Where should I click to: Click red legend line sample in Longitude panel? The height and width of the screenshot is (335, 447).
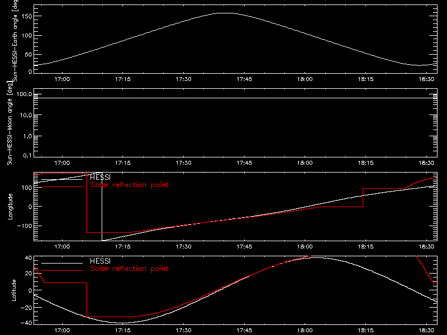click(62, 187)
